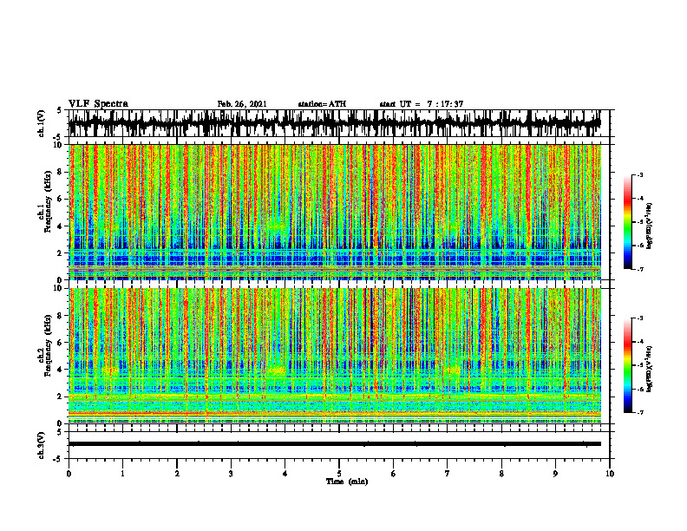The height and width of the screenshot is (531, 687).
Task: Click the ch.2 spectrogram color scale bar
Action: [x=627, y=365]
